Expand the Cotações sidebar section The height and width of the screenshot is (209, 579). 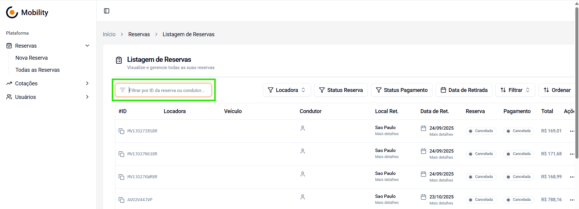point(87,84)
